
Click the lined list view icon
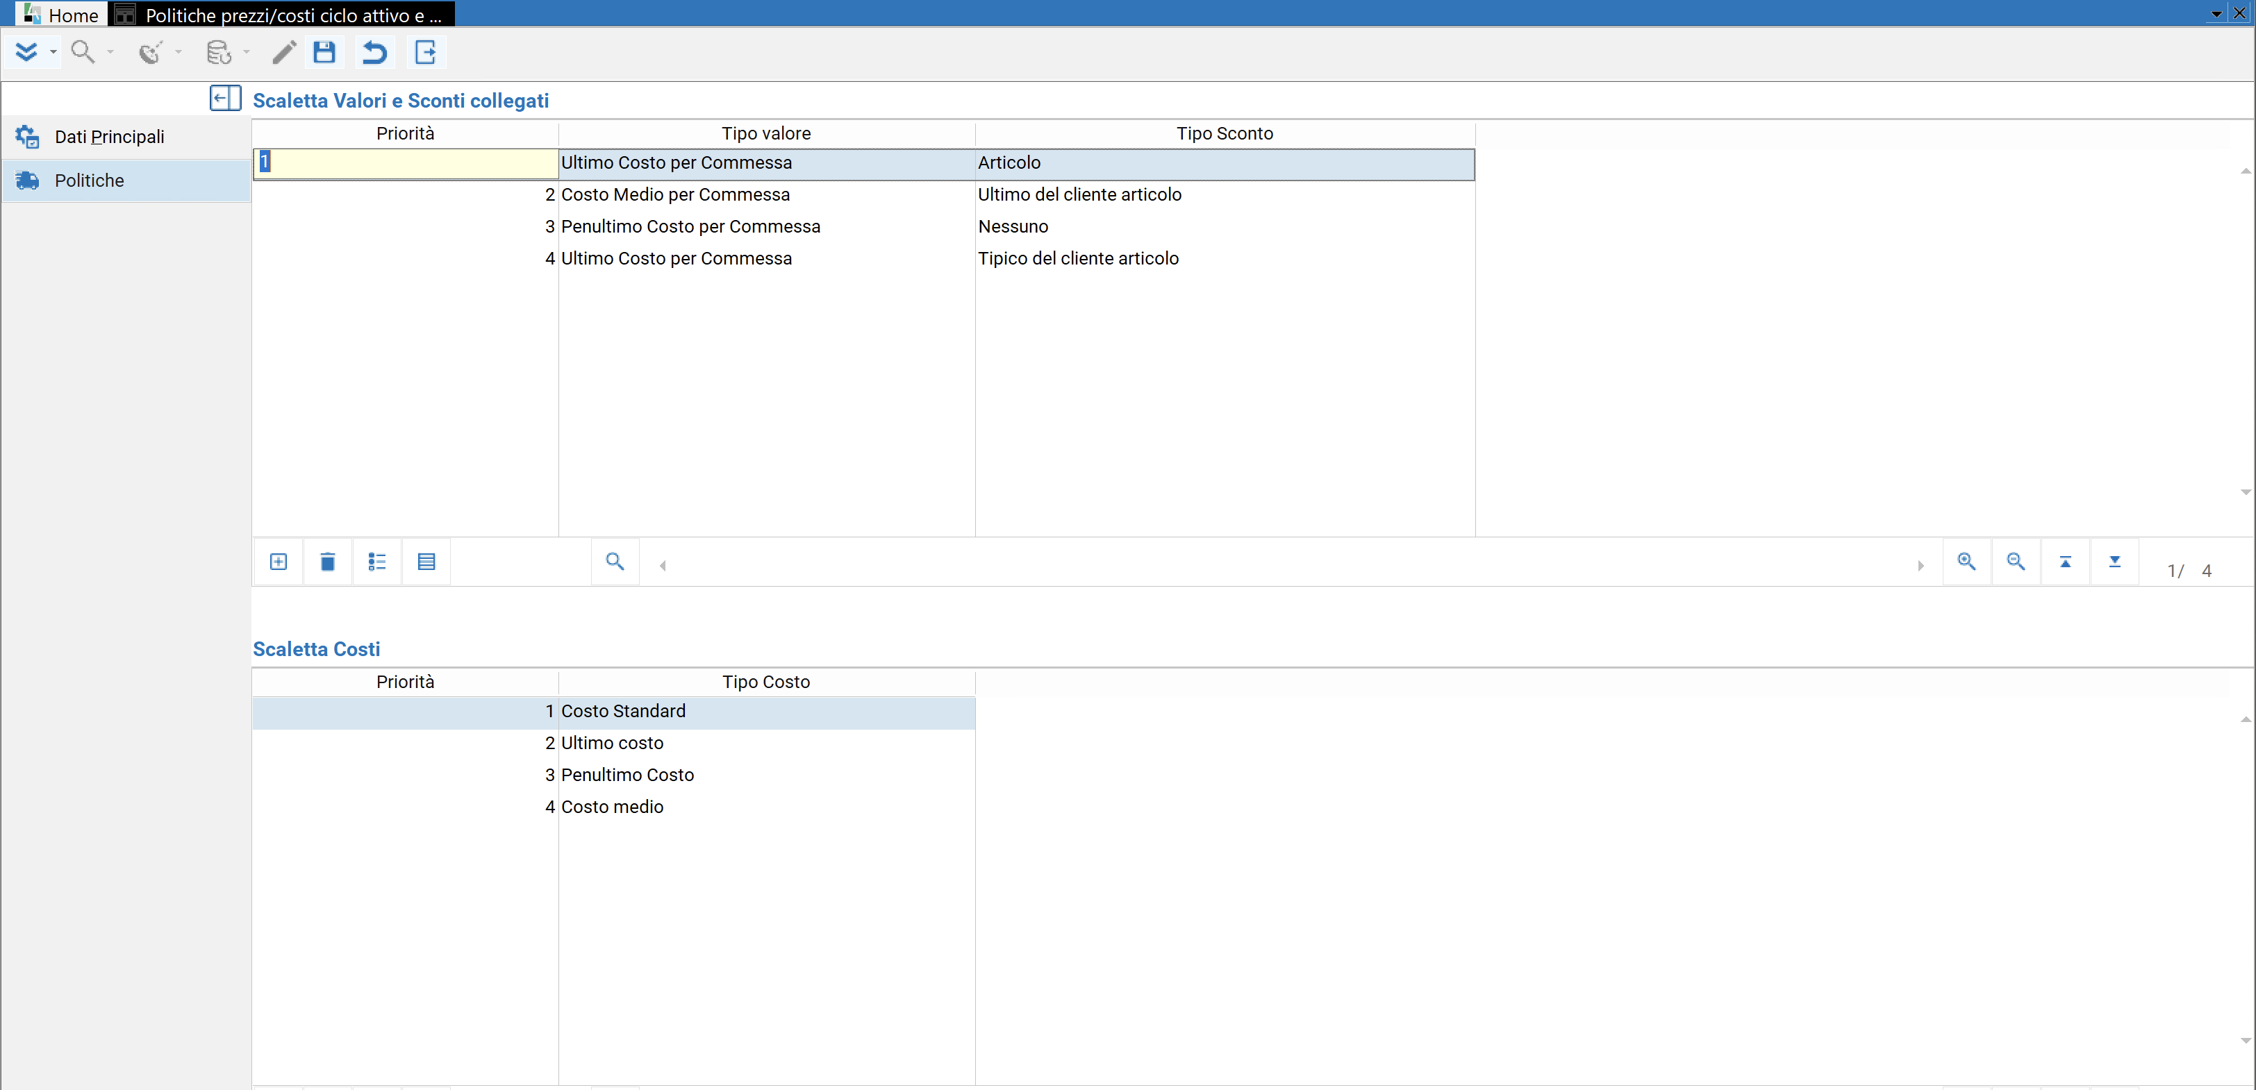tap(426, 562)
